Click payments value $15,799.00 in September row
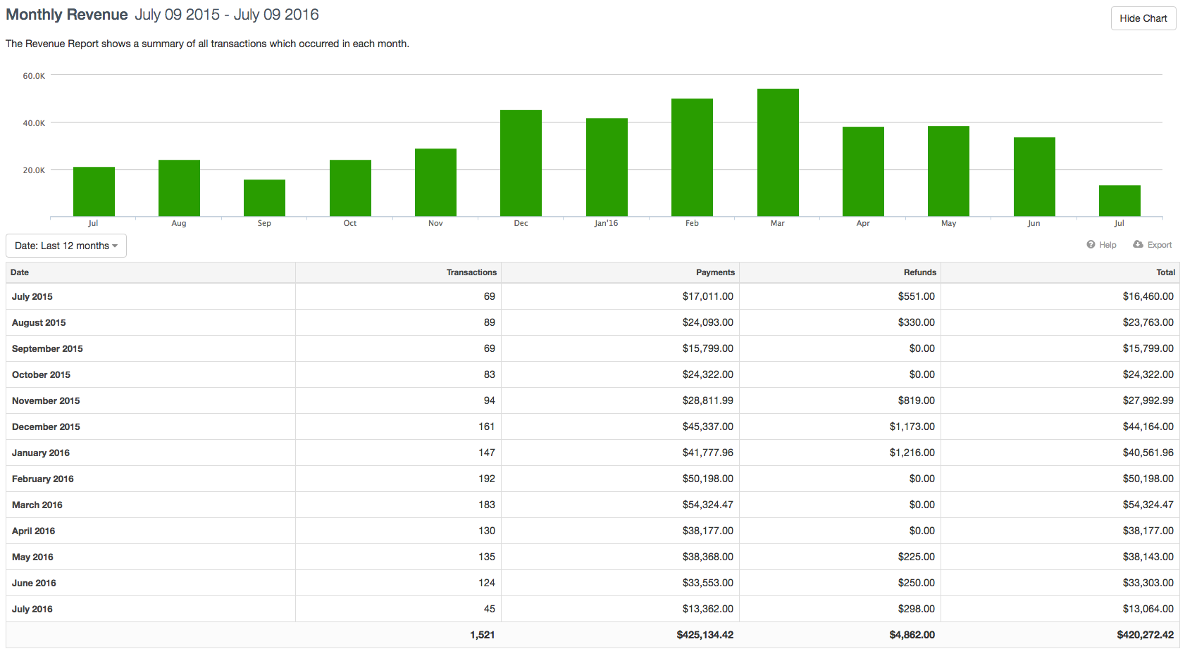Image resolution: width=1185 pixels, height=663 pixels. pyautogui.click(x=707, y=348)
